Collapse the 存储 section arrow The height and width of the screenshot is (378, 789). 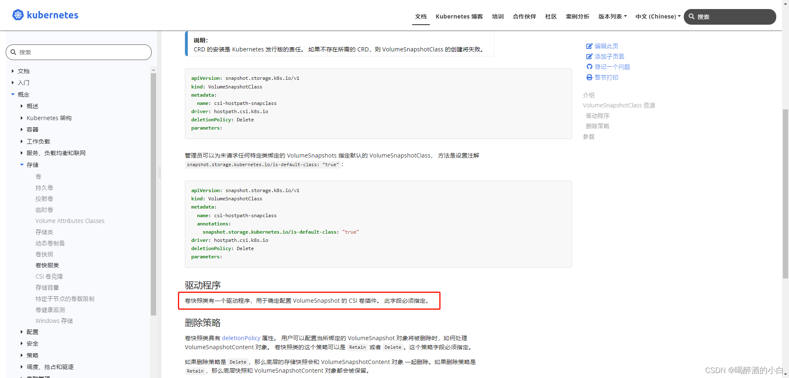22,165
